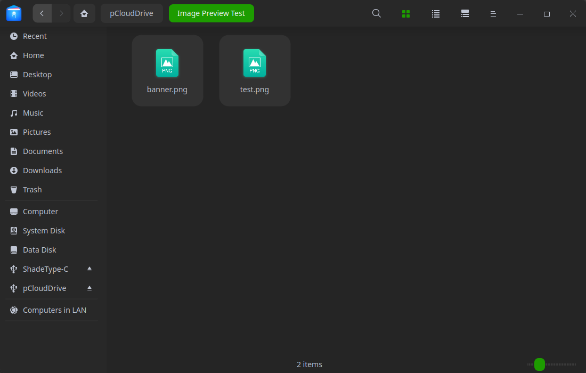Open Recent in the sidebar
The height and width of the screenshot is (373, 586).
tap(52, 36)
